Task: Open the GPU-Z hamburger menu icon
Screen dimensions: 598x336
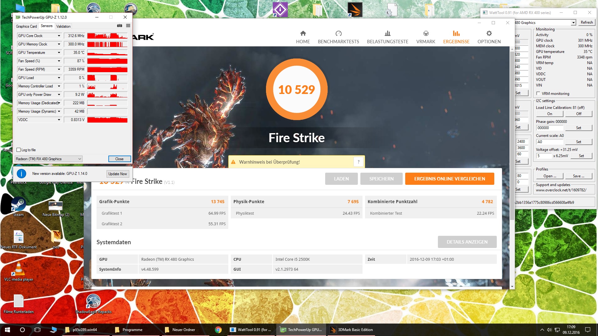Action: (x=128, y=26)
